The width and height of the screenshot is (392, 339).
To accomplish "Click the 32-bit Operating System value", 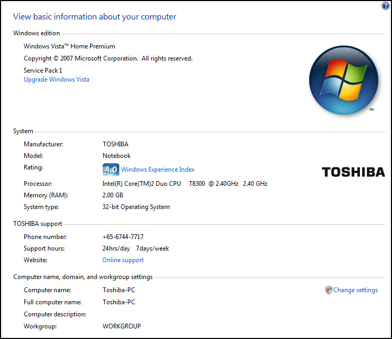I will tap(136, 207).
